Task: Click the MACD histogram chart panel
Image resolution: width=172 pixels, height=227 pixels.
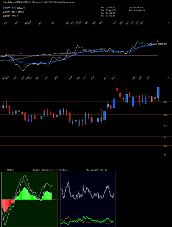Action: tap(29, 199)
